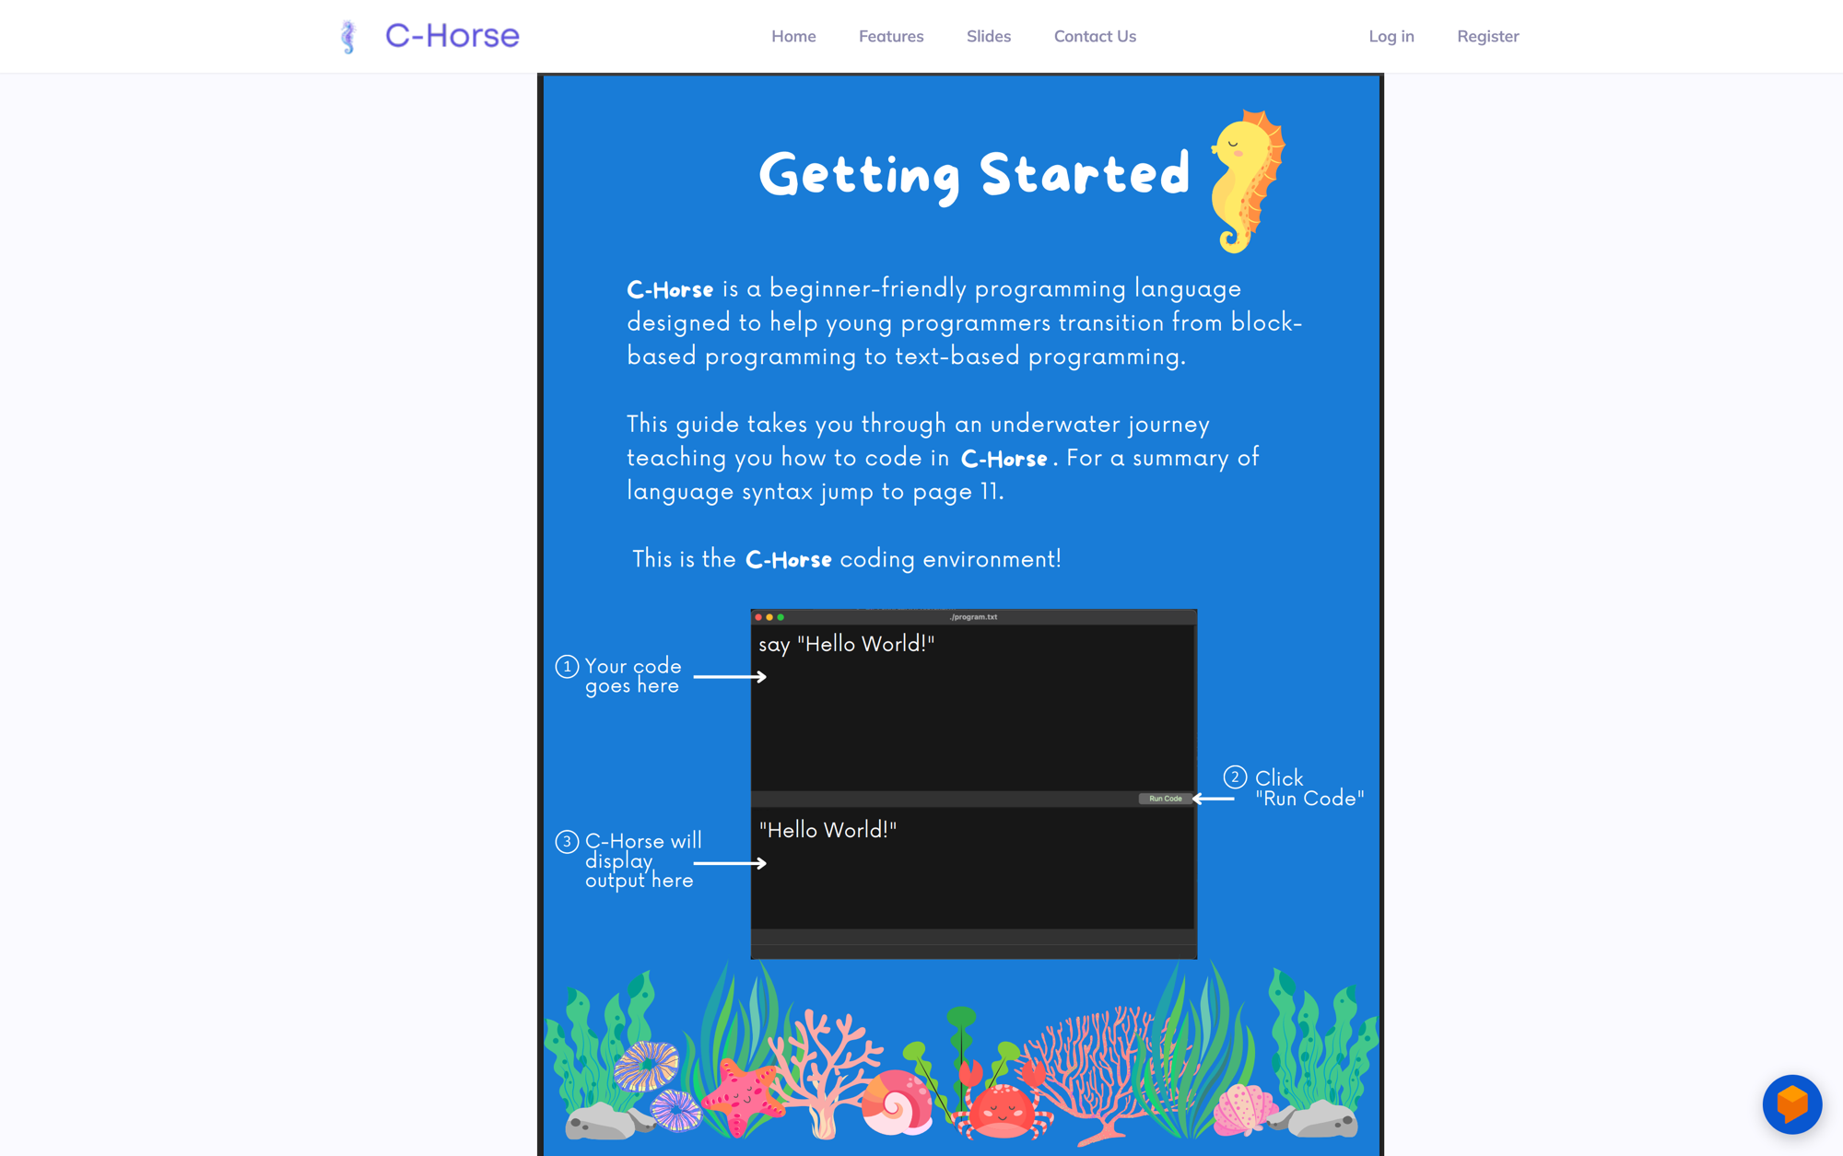Open the Log in page
Viewport: 1843px width, 1156px height.
click(x=1391, y=36)
